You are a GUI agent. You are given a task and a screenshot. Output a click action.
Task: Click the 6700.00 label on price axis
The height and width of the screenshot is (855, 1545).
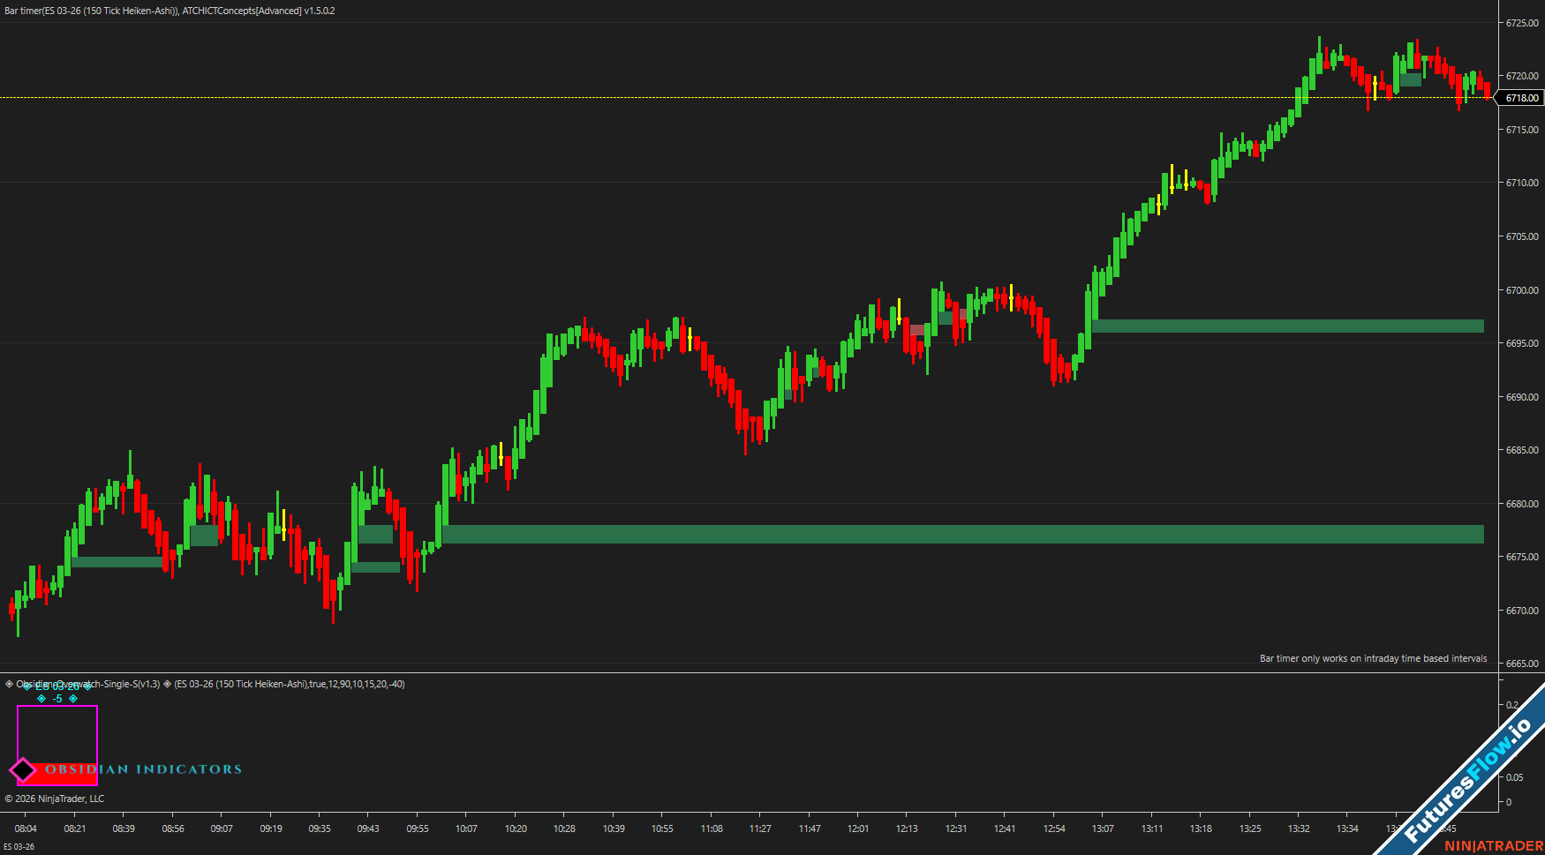click(x=1522, y=290)
